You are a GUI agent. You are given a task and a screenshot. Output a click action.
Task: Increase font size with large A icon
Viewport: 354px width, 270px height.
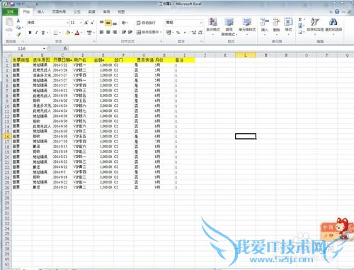point(86,23)
